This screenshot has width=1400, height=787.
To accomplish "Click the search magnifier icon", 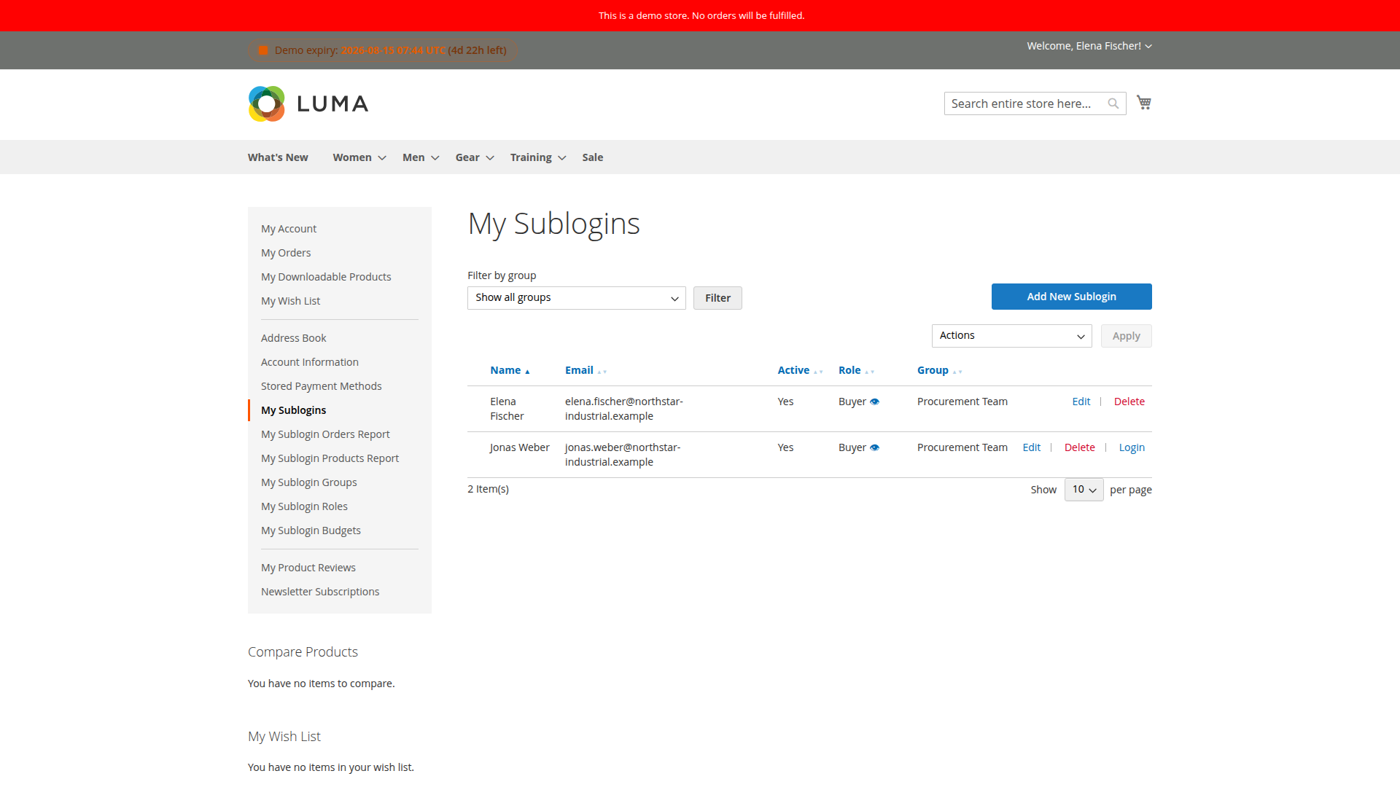I will (x=1113, y=103).
